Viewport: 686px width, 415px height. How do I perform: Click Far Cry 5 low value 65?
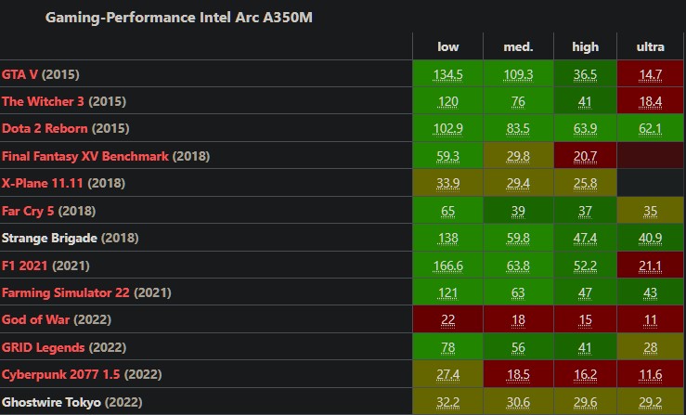pos(447,211)
